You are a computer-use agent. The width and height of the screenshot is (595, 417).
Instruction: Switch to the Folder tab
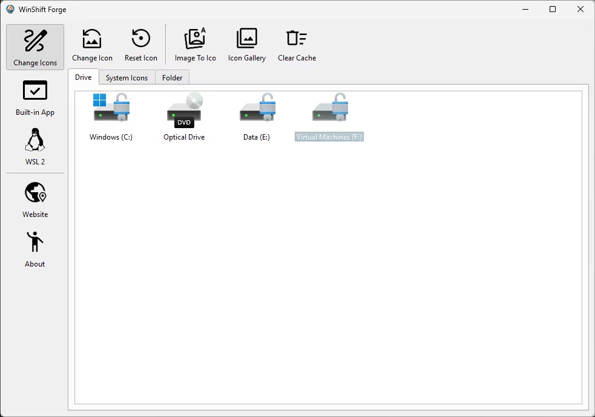pos(173,78)
